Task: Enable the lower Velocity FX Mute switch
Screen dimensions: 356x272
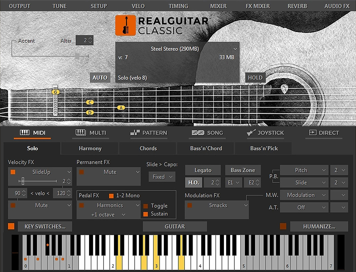Action: point(13,206)
